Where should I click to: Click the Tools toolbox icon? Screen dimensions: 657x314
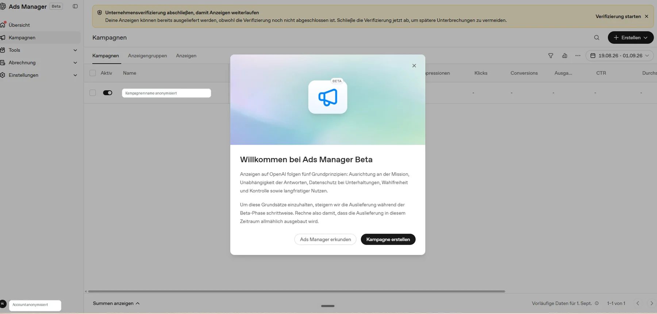[x=3, y=50]
